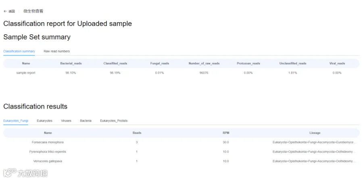Click the 微生物查看 breadcrumb label
The width and height of the screenshot is (363, 180).
click(x=33, y=11)
